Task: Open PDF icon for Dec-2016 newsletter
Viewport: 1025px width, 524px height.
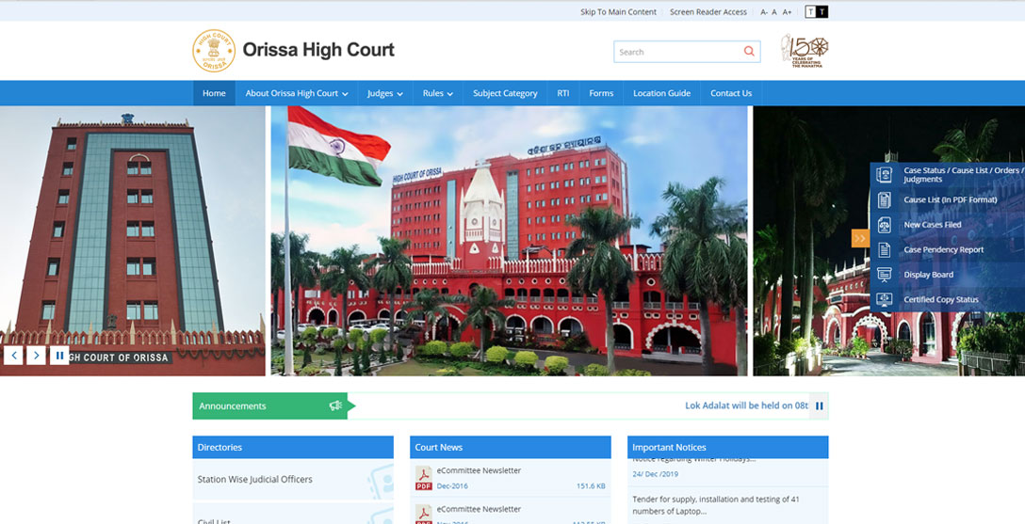Action: pyautogui.click(x=424, y=478)
